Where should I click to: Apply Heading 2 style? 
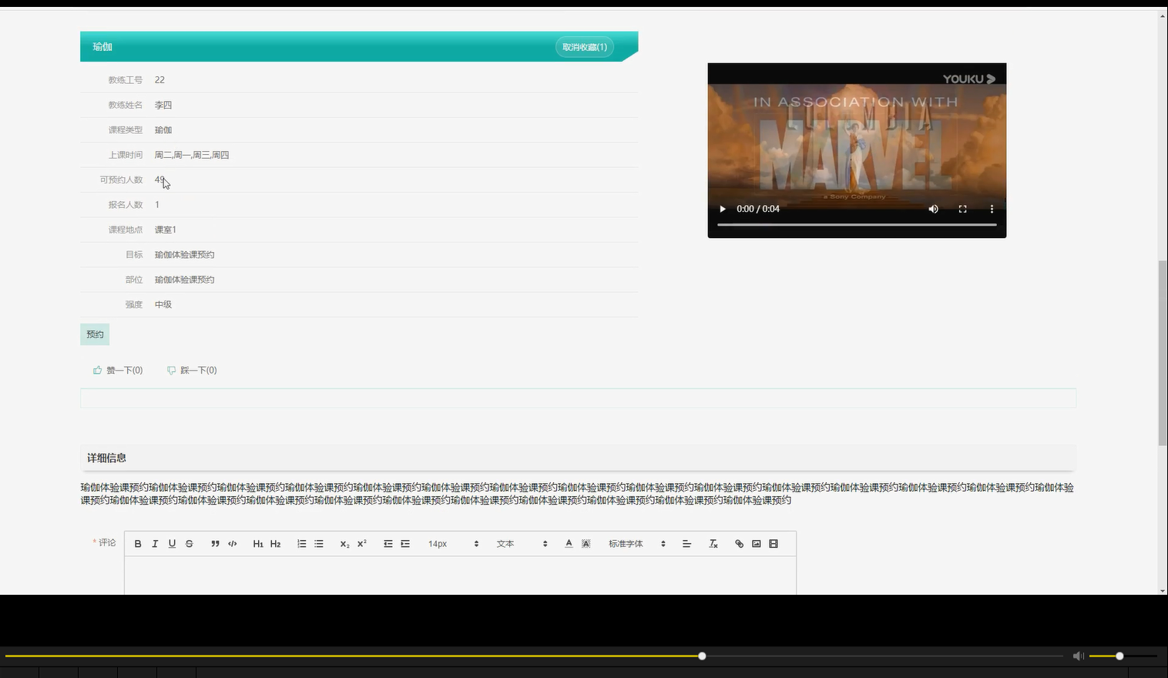pos(276,544)
